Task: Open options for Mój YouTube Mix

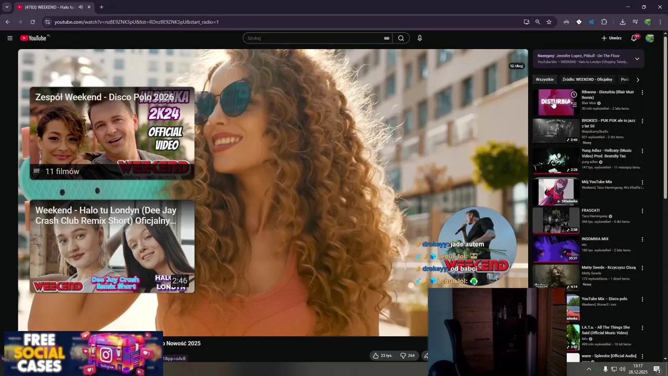Action: 642,182
